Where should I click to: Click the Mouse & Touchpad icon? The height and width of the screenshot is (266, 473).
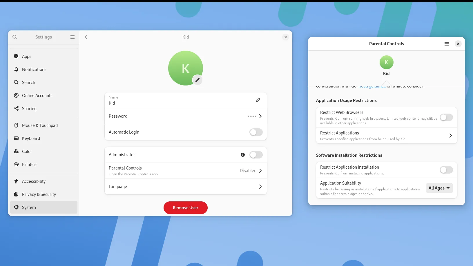[x=16, y=125]
